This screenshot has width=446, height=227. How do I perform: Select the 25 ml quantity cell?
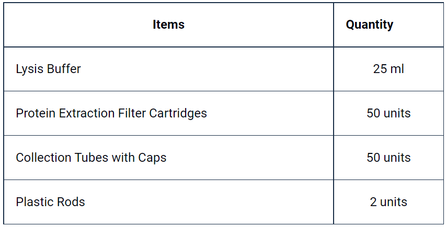pyautogui.click(x=388, y=69)
